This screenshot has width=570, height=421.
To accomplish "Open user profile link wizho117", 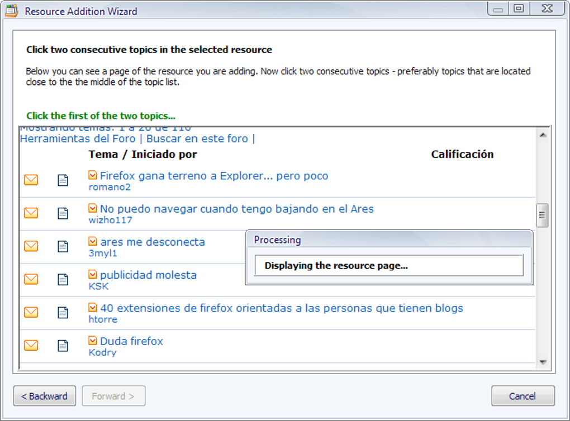I will (x=110, y=220).
